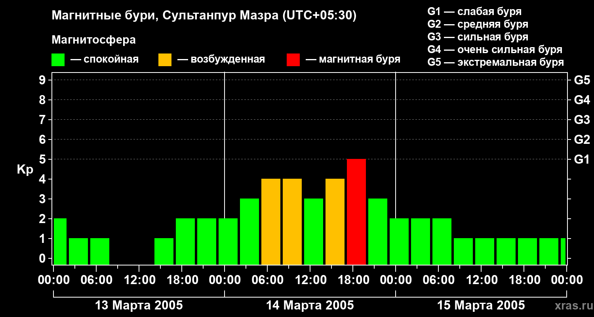Click the «15 Марта 2005» date label

481,306
